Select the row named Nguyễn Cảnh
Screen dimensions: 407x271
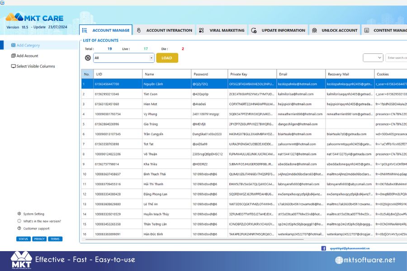244,84
